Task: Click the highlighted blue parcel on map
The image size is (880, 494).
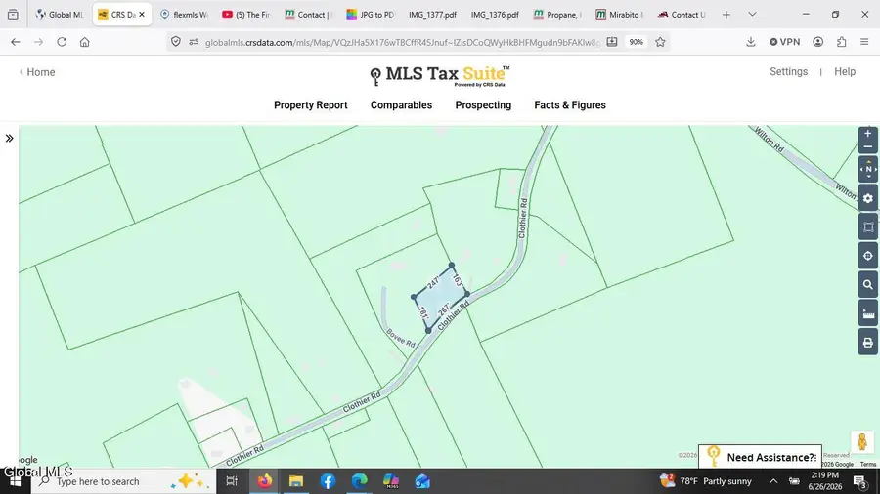Action: [440, 296]
